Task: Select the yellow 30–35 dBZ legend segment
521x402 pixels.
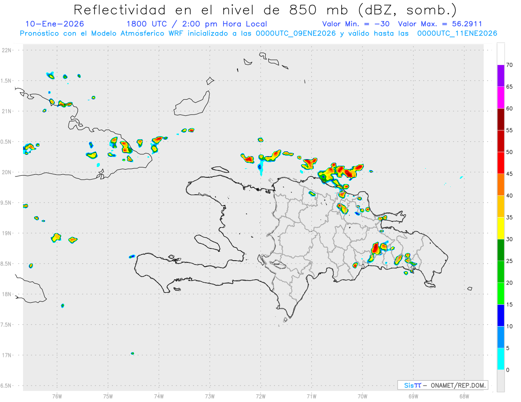Action: tap(501, 228)
